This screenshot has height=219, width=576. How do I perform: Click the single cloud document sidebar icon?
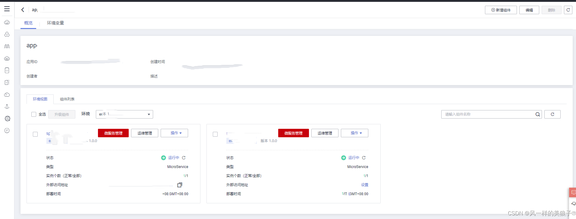coord(7,70)
